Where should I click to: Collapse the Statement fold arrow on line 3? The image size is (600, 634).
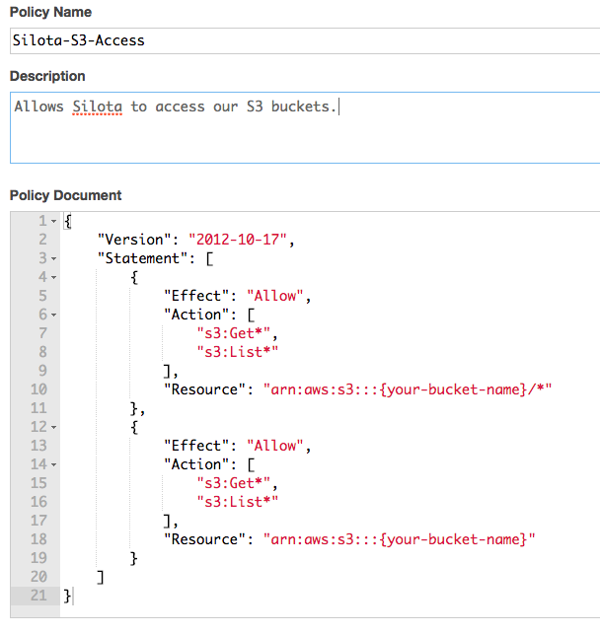click(x=54, y=258)
